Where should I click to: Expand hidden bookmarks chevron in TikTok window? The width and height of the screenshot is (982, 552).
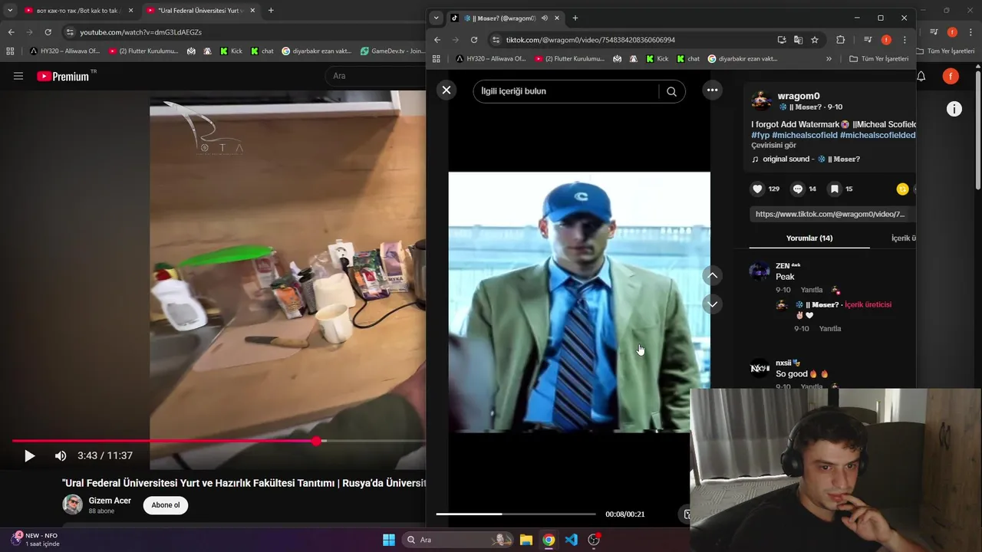(x=829, y=58)
